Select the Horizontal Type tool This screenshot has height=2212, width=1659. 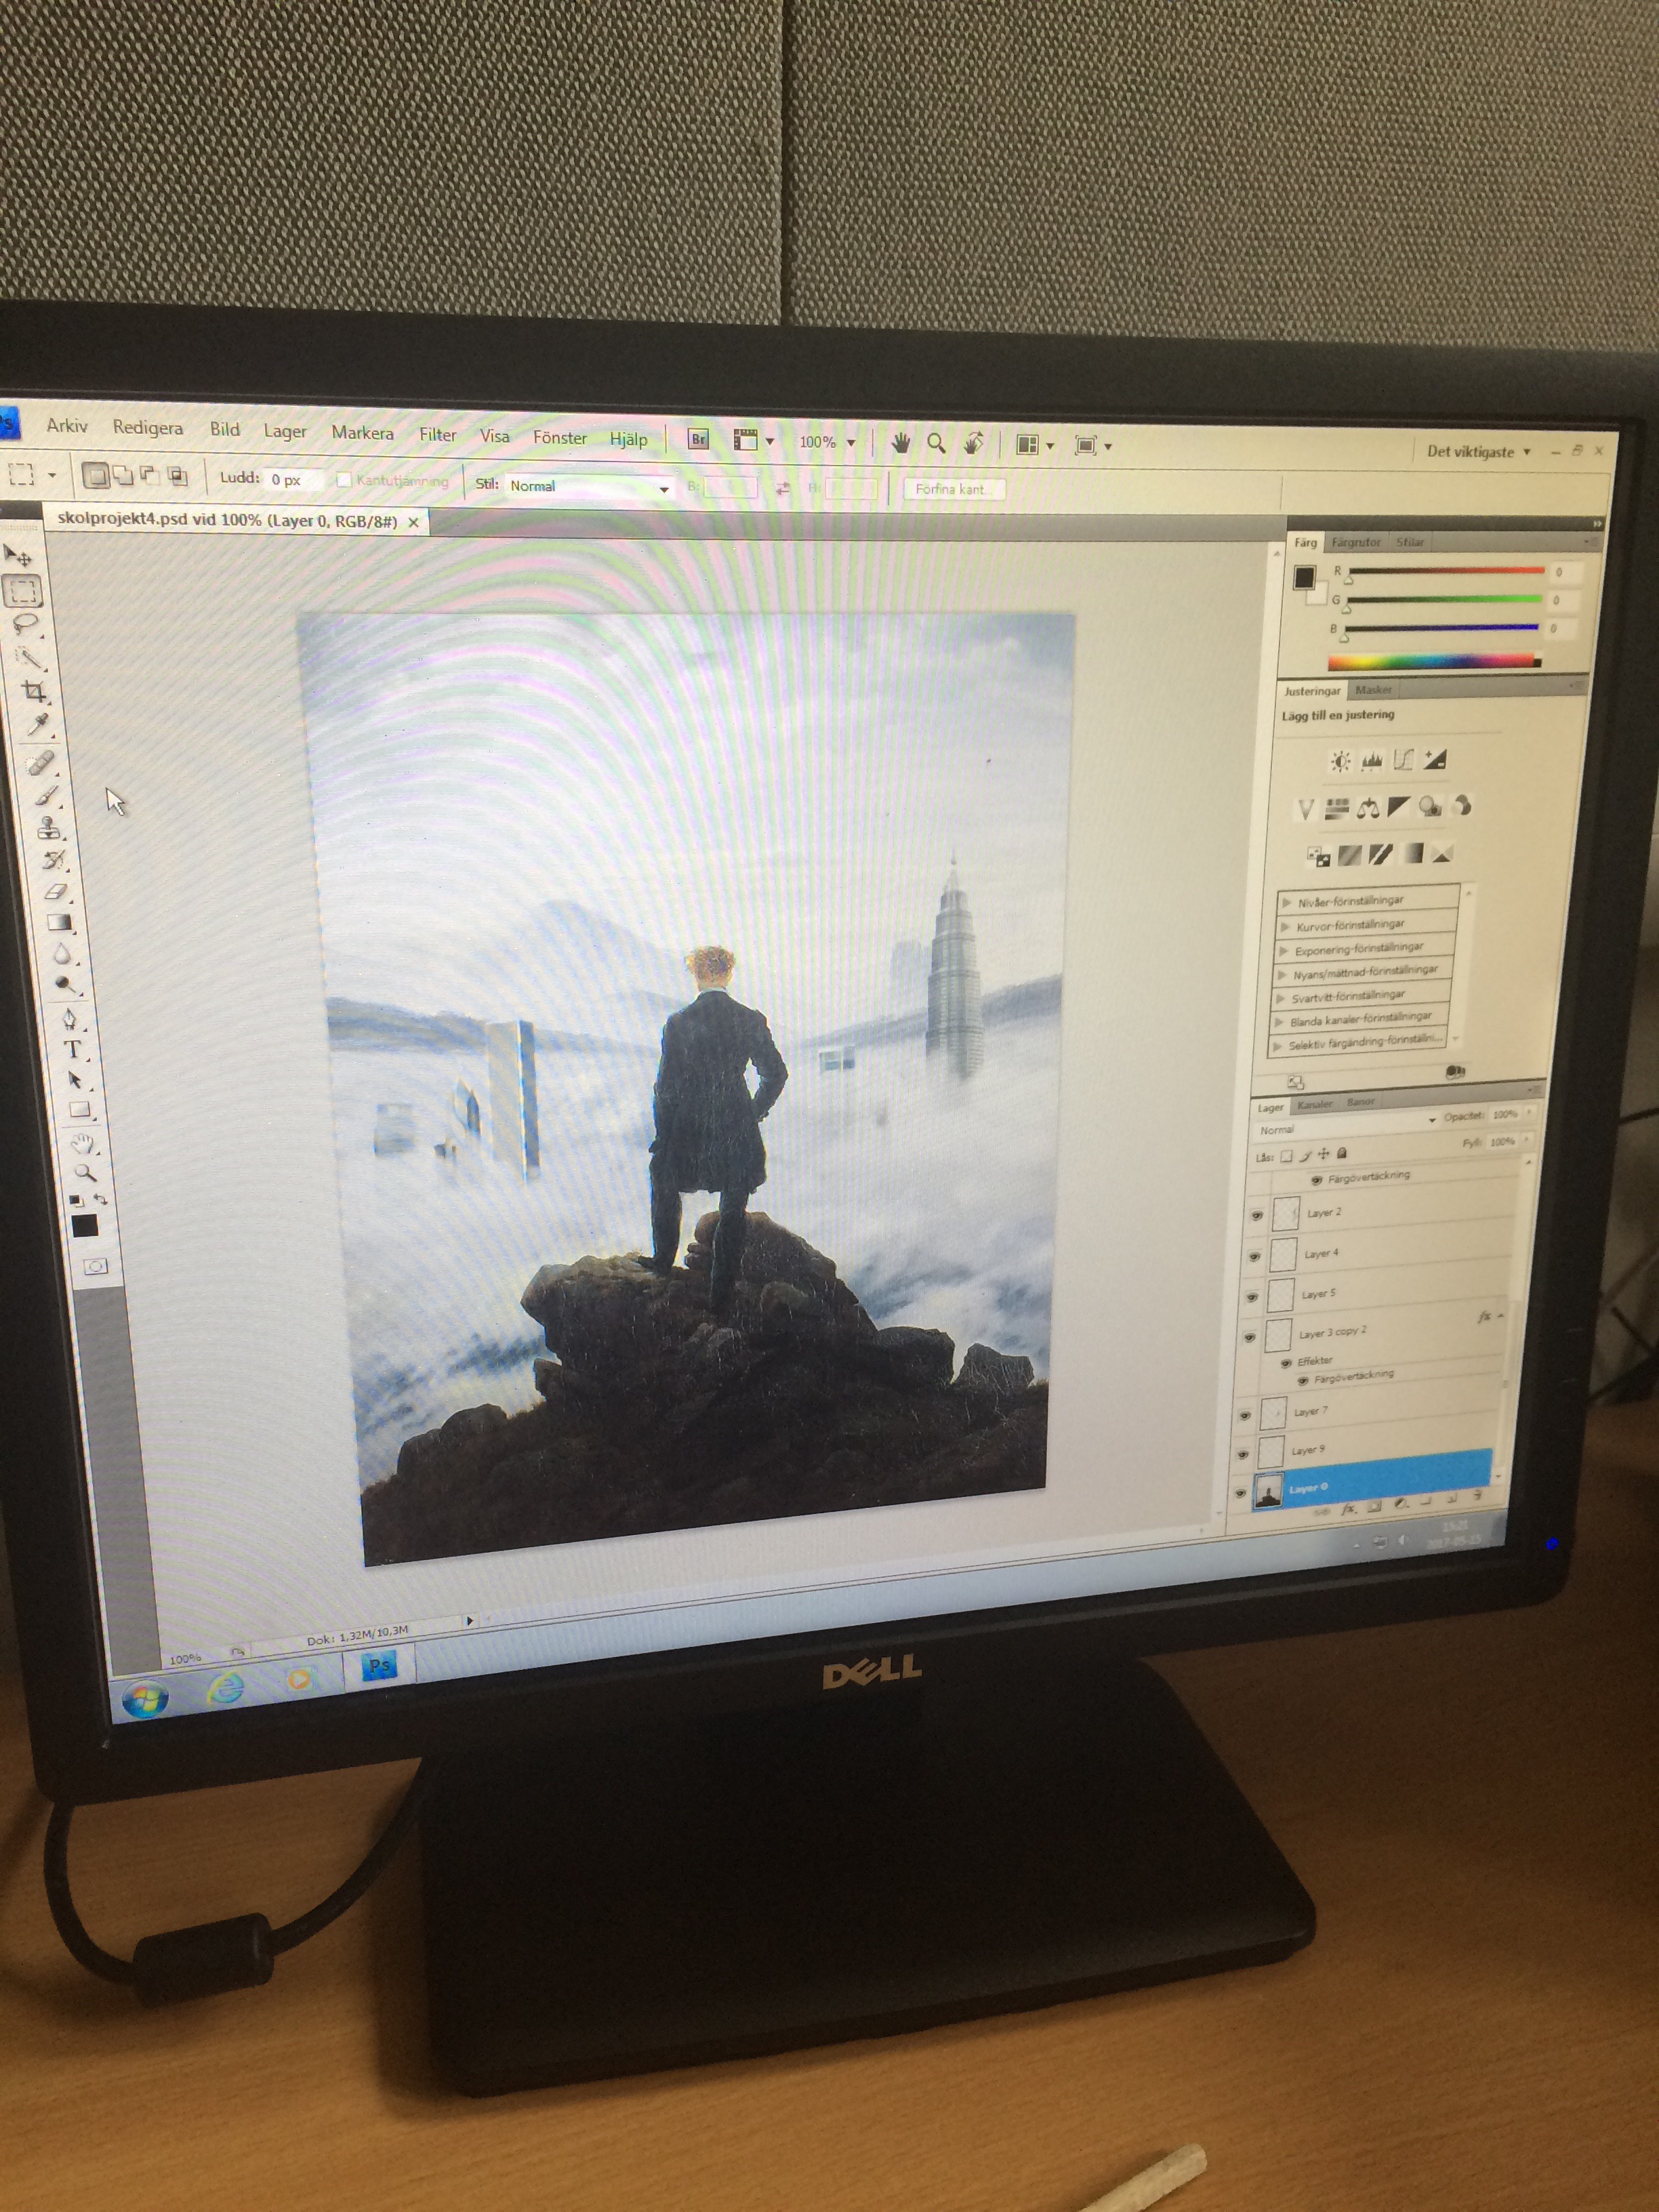[x=72, y=1050]
